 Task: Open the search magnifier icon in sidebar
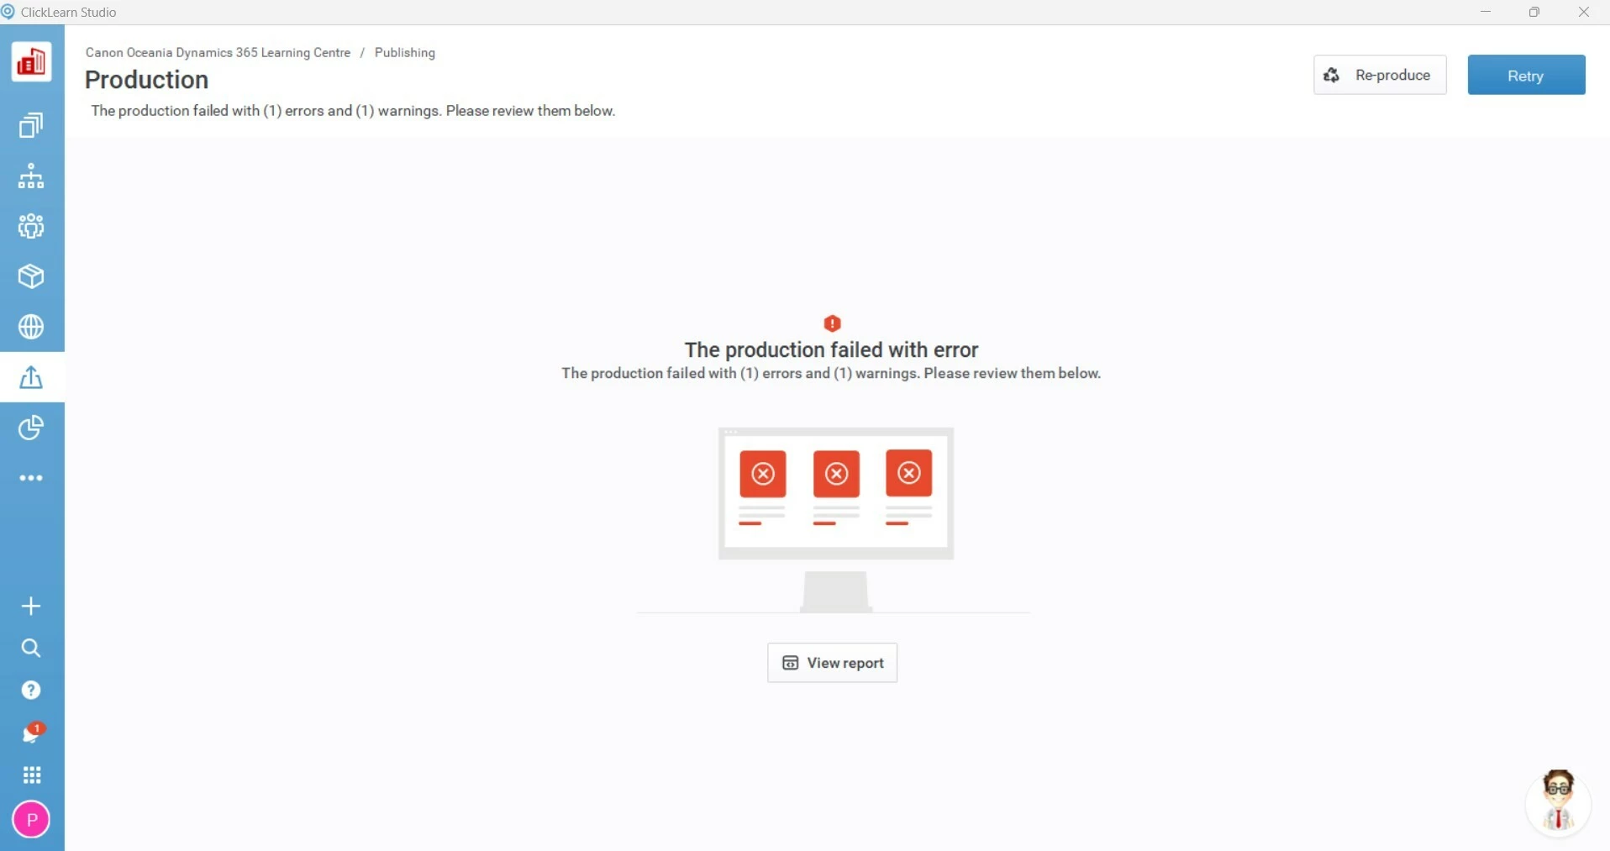31,648
